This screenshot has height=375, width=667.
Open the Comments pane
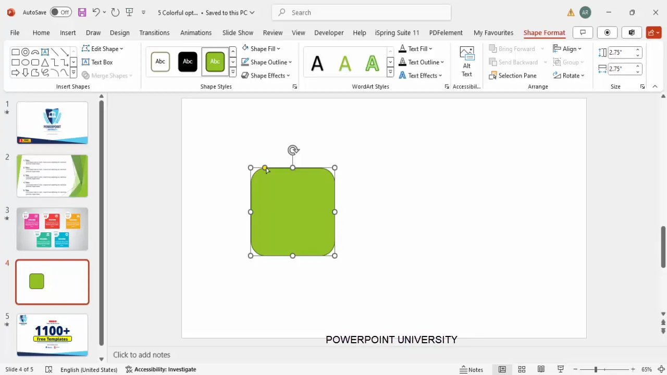583,32
